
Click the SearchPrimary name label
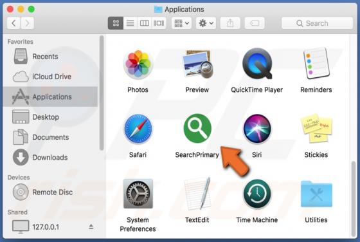click(197, 155)
